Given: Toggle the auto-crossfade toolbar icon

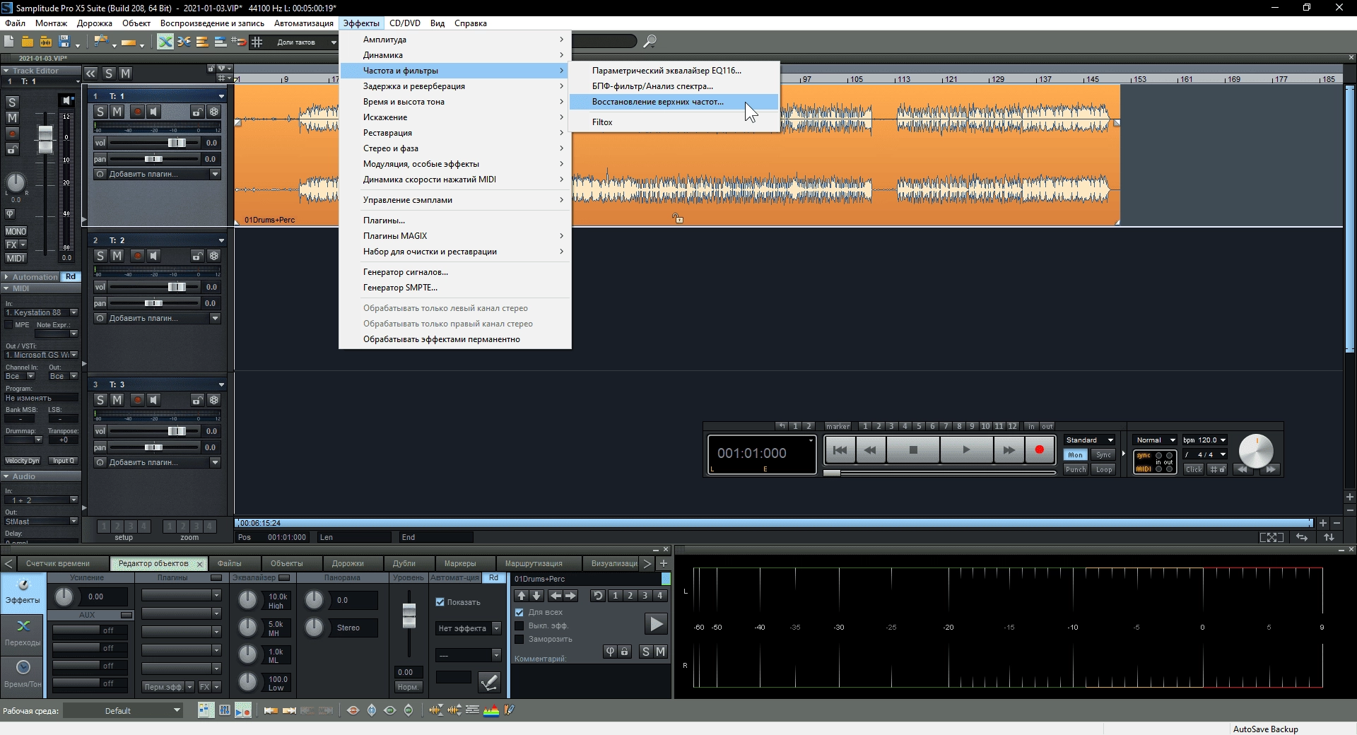Looking at the screenshot, I should tap(165, 42).
